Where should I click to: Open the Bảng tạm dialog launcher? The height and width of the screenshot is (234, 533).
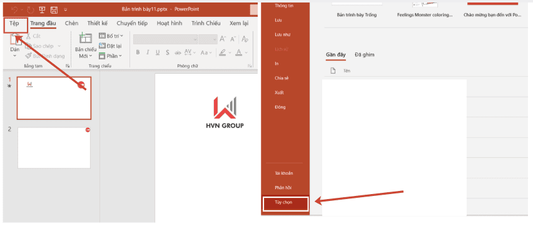click(x=68, y=66)
